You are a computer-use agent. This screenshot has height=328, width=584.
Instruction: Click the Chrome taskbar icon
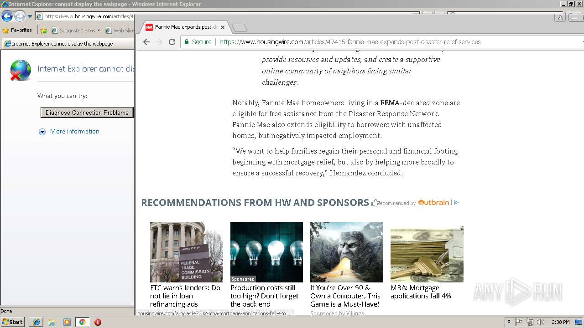click(82, 322)
